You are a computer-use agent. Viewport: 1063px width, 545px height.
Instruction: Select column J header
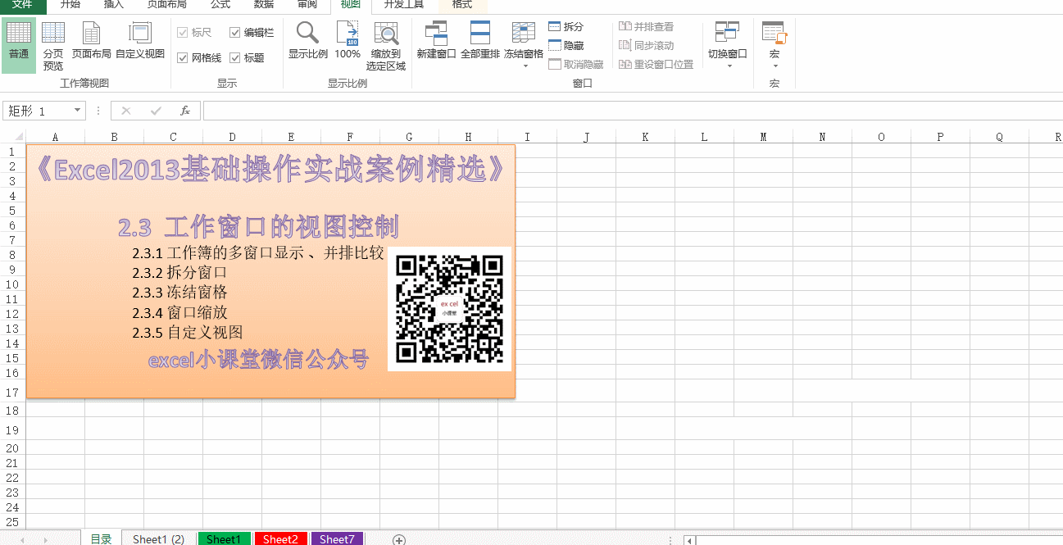586,137
